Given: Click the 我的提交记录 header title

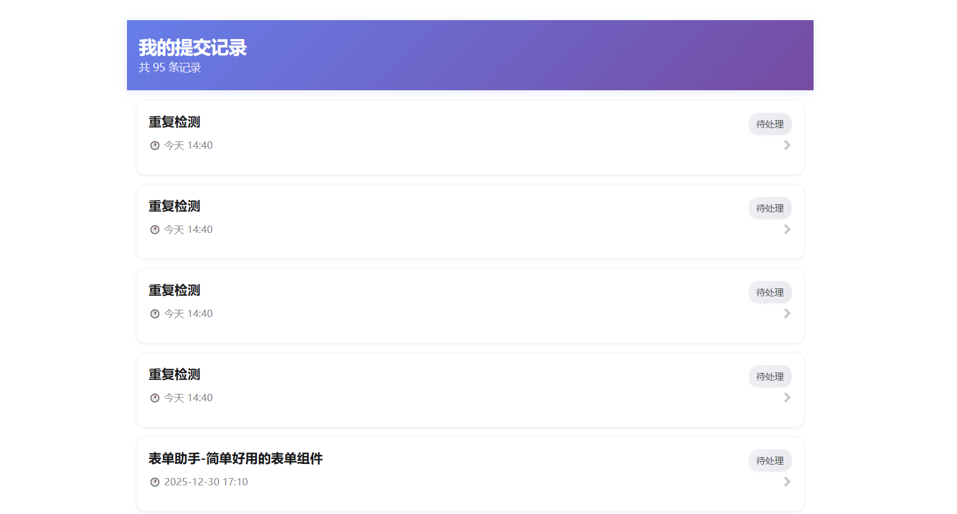Looking at the screenshot, I should click(x=192, y=48).
